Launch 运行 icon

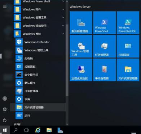tap(19, 116)
